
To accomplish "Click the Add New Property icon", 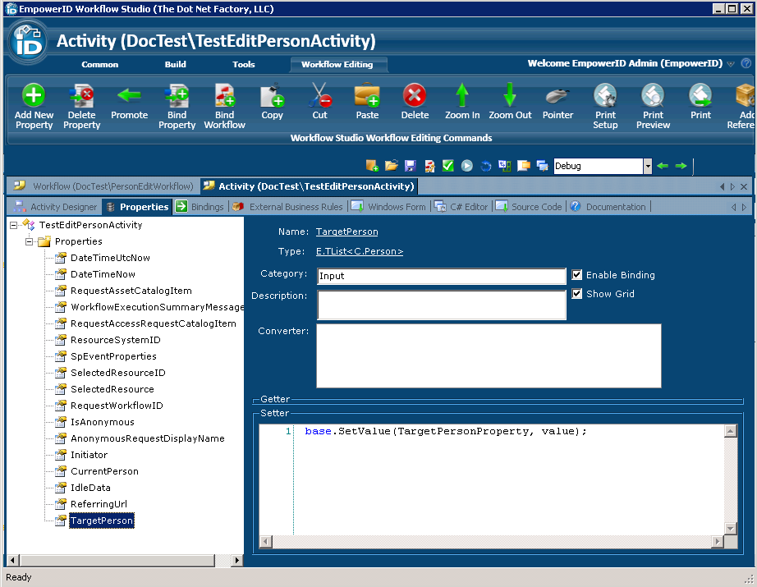I will [34, 96].
